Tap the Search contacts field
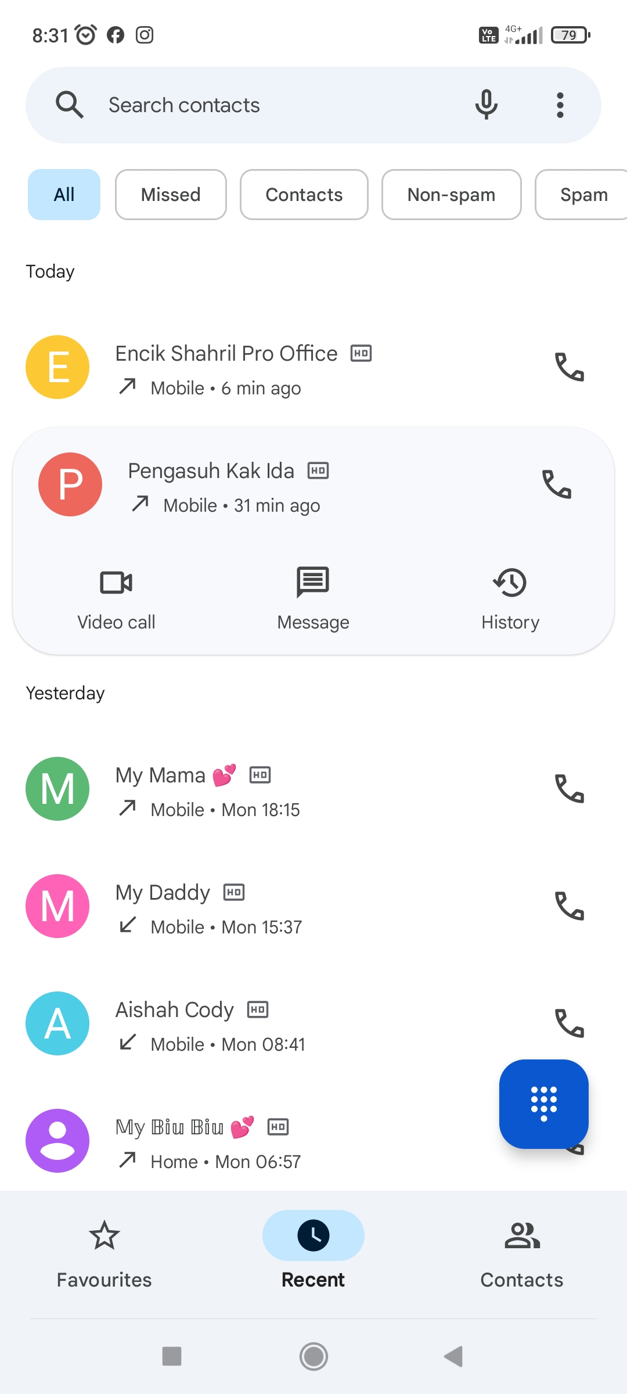 click(261, 105)
